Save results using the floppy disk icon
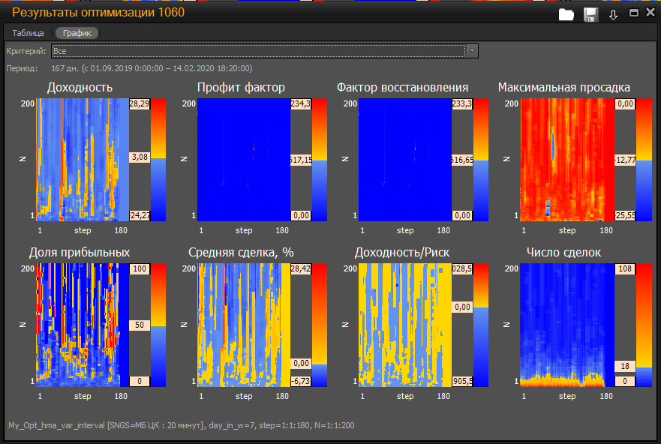 (x=590, y=13)
